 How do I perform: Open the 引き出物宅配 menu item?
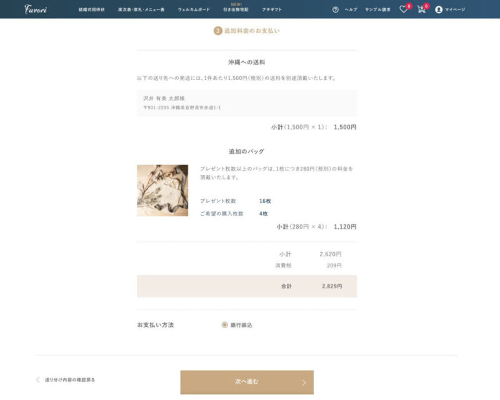236,9
